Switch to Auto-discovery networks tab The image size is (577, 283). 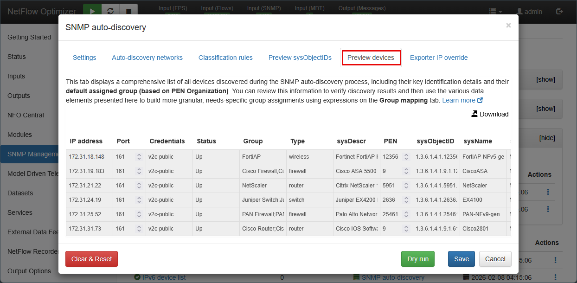(147, 58)
